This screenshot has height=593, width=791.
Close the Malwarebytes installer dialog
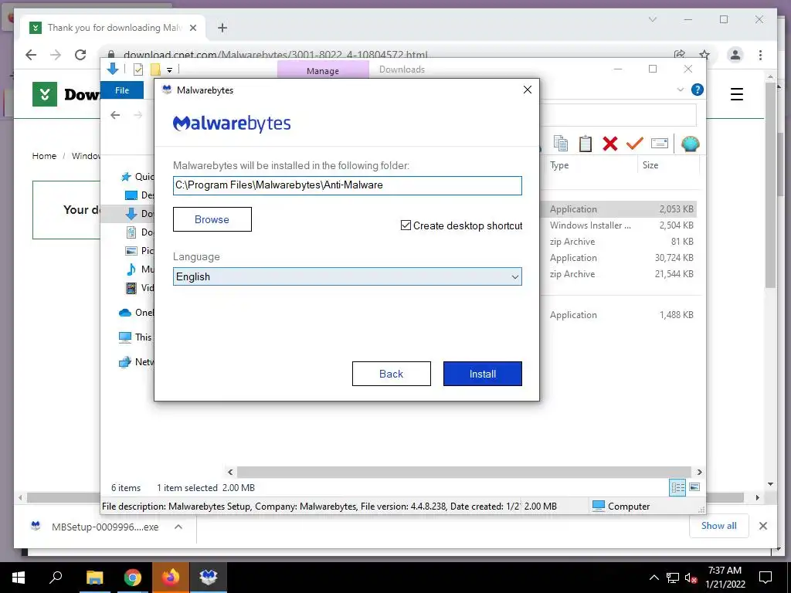pyautogui.click(x=527, y=90)
